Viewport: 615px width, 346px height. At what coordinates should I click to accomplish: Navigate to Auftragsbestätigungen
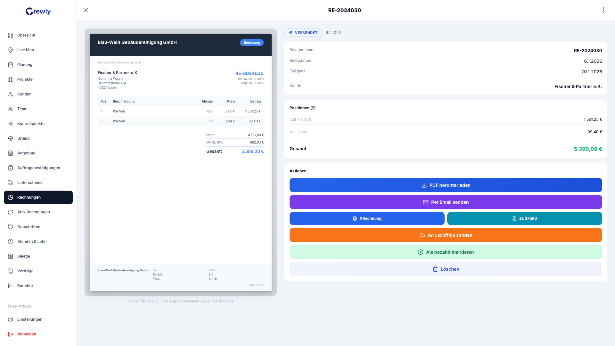(x=38, y=168)
